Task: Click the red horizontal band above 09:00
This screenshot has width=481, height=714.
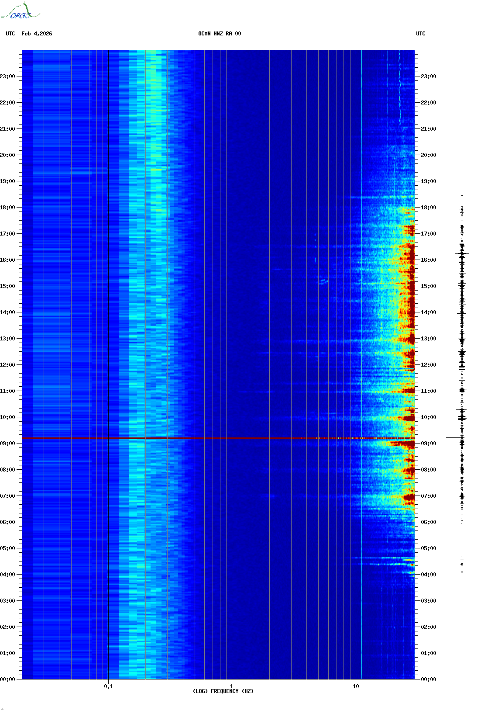Action: 175,438
